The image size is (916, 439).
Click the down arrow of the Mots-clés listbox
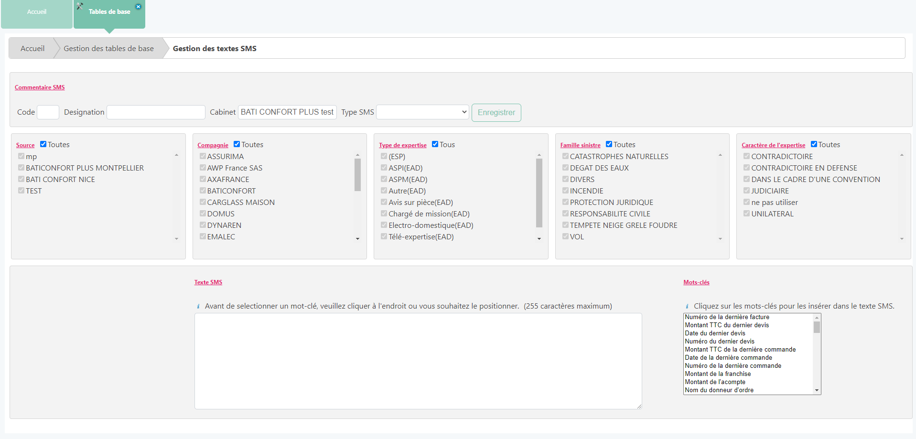pyautogui.click(x=817, y=390)
